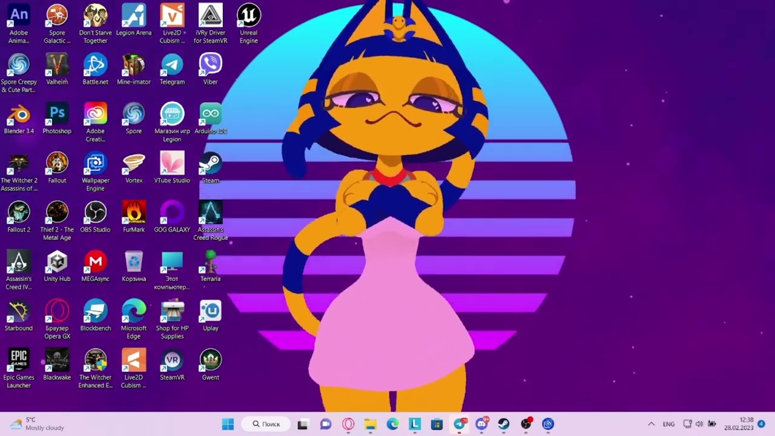Open the Arduino IDE shortcut
Image resolution: width=775 pixels, height=436 pixels.
coord(210,119)
